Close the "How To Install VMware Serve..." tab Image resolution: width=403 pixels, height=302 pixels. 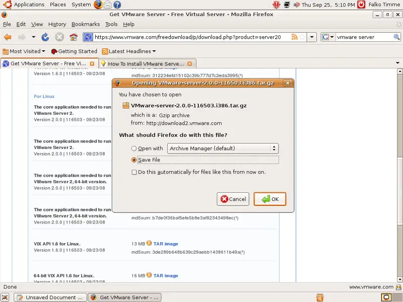tap(190, 64)
